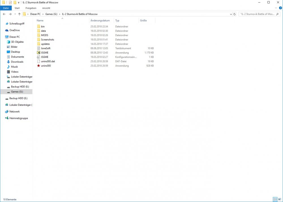
Task: Open the Ansicht ribbon tab
Action: [x=46, y=8]
